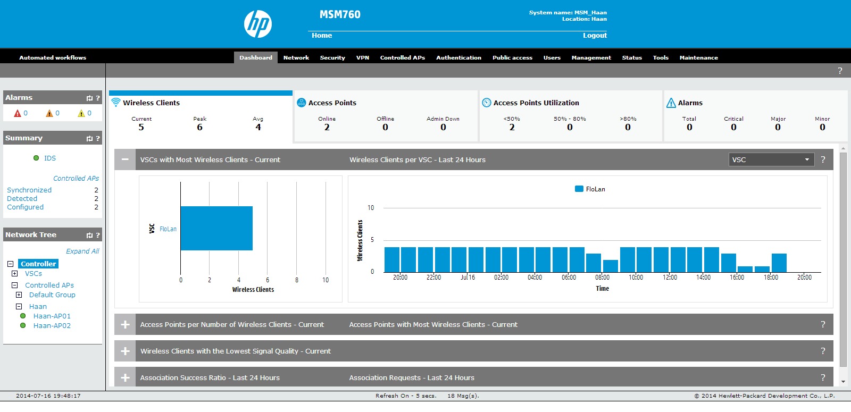
Task: Expand the Access Points per Number of Clients section
Action: pyautogui.click(x=125, y=324)
